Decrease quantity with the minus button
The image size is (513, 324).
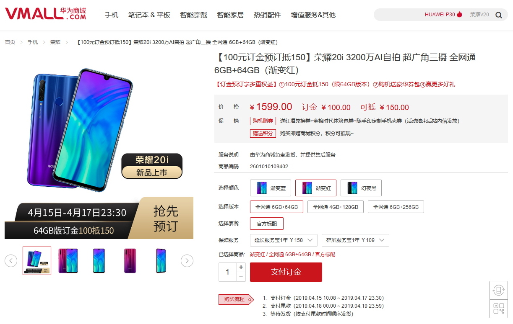241,276
